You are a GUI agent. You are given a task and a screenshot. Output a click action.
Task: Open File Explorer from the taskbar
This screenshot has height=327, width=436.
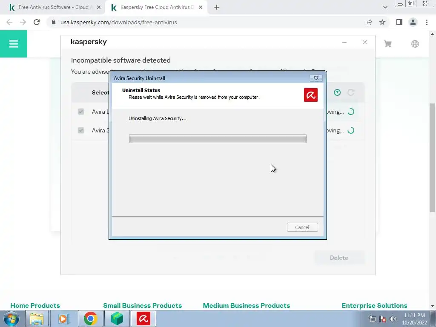[x=37, y=318]
